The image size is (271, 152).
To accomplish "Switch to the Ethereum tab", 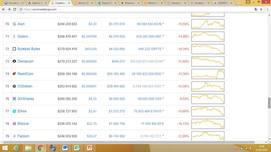I will pyautogui.click(x=130, y=3).
